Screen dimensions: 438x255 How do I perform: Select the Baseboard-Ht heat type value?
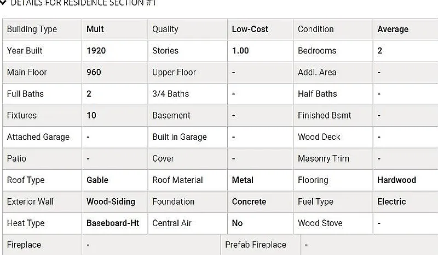point(113,223)
